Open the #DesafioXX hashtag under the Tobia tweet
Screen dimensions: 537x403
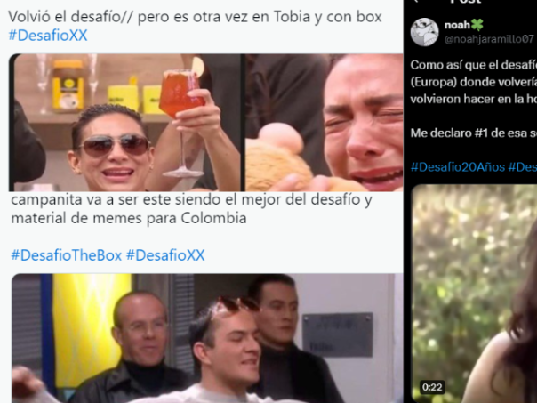coord(48,36)
